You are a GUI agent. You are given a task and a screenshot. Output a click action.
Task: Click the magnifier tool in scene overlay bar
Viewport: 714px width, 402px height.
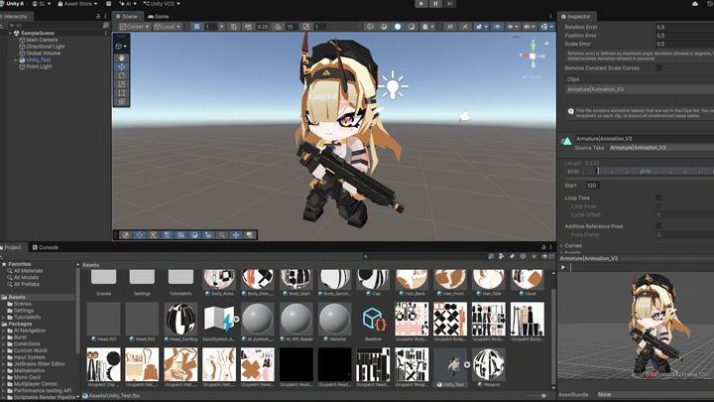coord(222,234)
